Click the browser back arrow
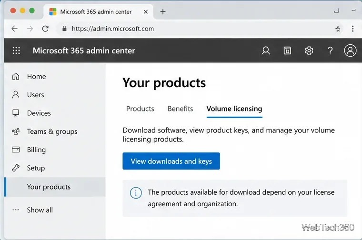362x240 pixels. (x=15, y=29)
